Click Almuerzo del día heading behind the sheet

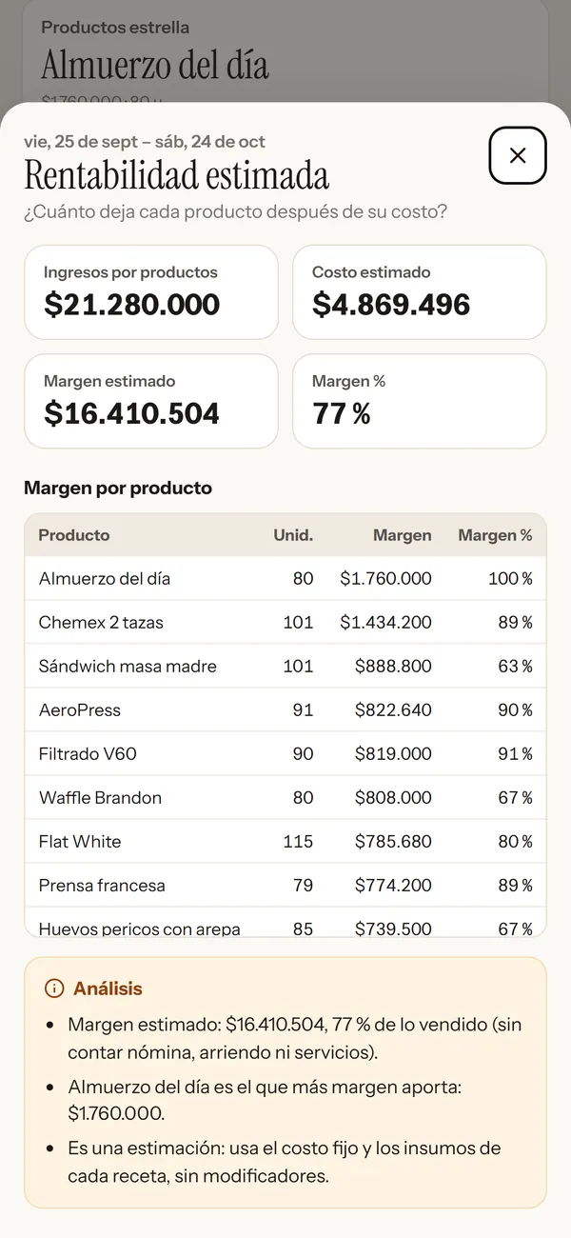(x=155, y=65)
